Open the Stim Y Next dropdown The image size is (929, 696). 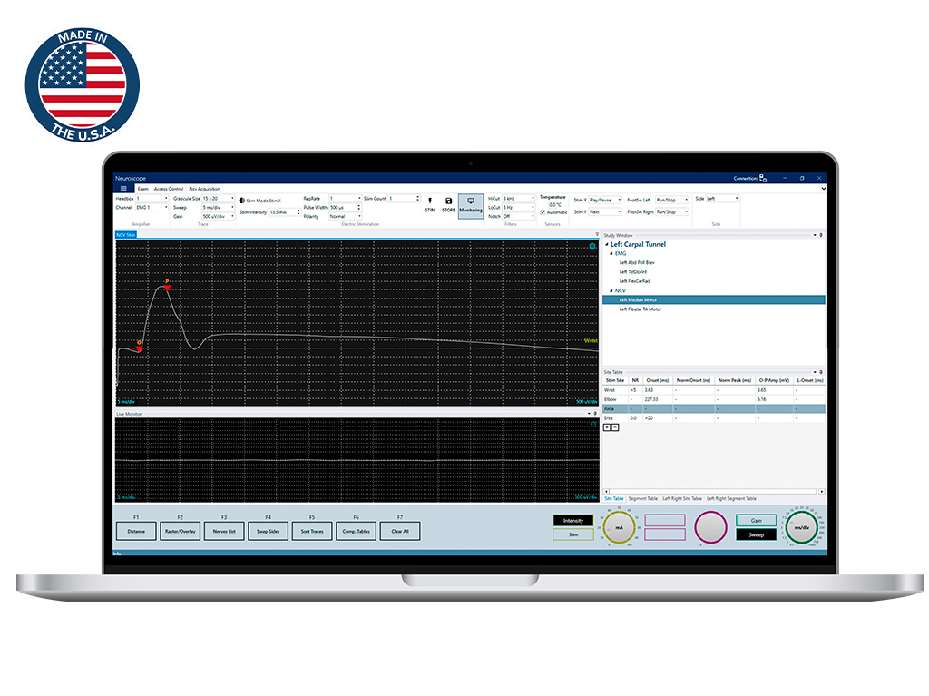click(x=605, y=211)
